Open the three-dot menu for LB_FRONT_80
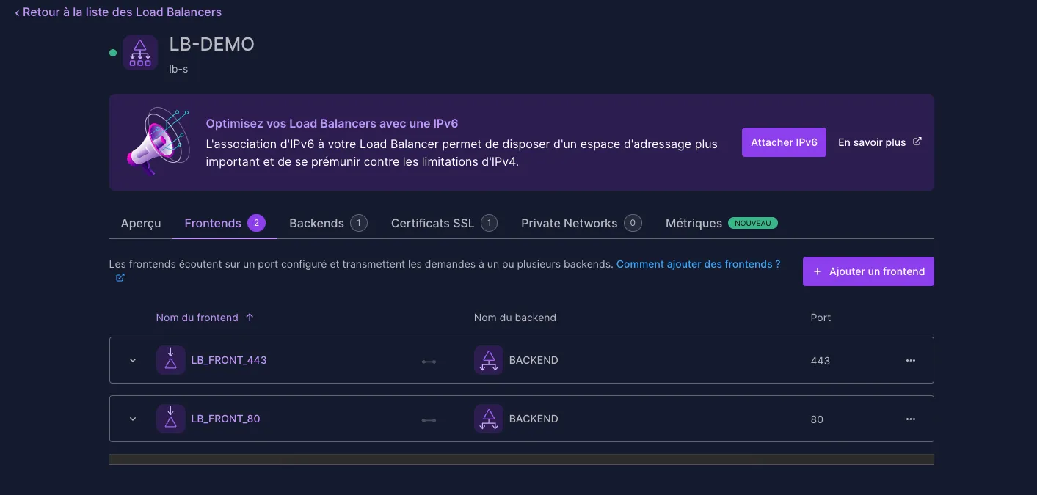Viewport: 1037px width, 495px height. tap(910, 419)
